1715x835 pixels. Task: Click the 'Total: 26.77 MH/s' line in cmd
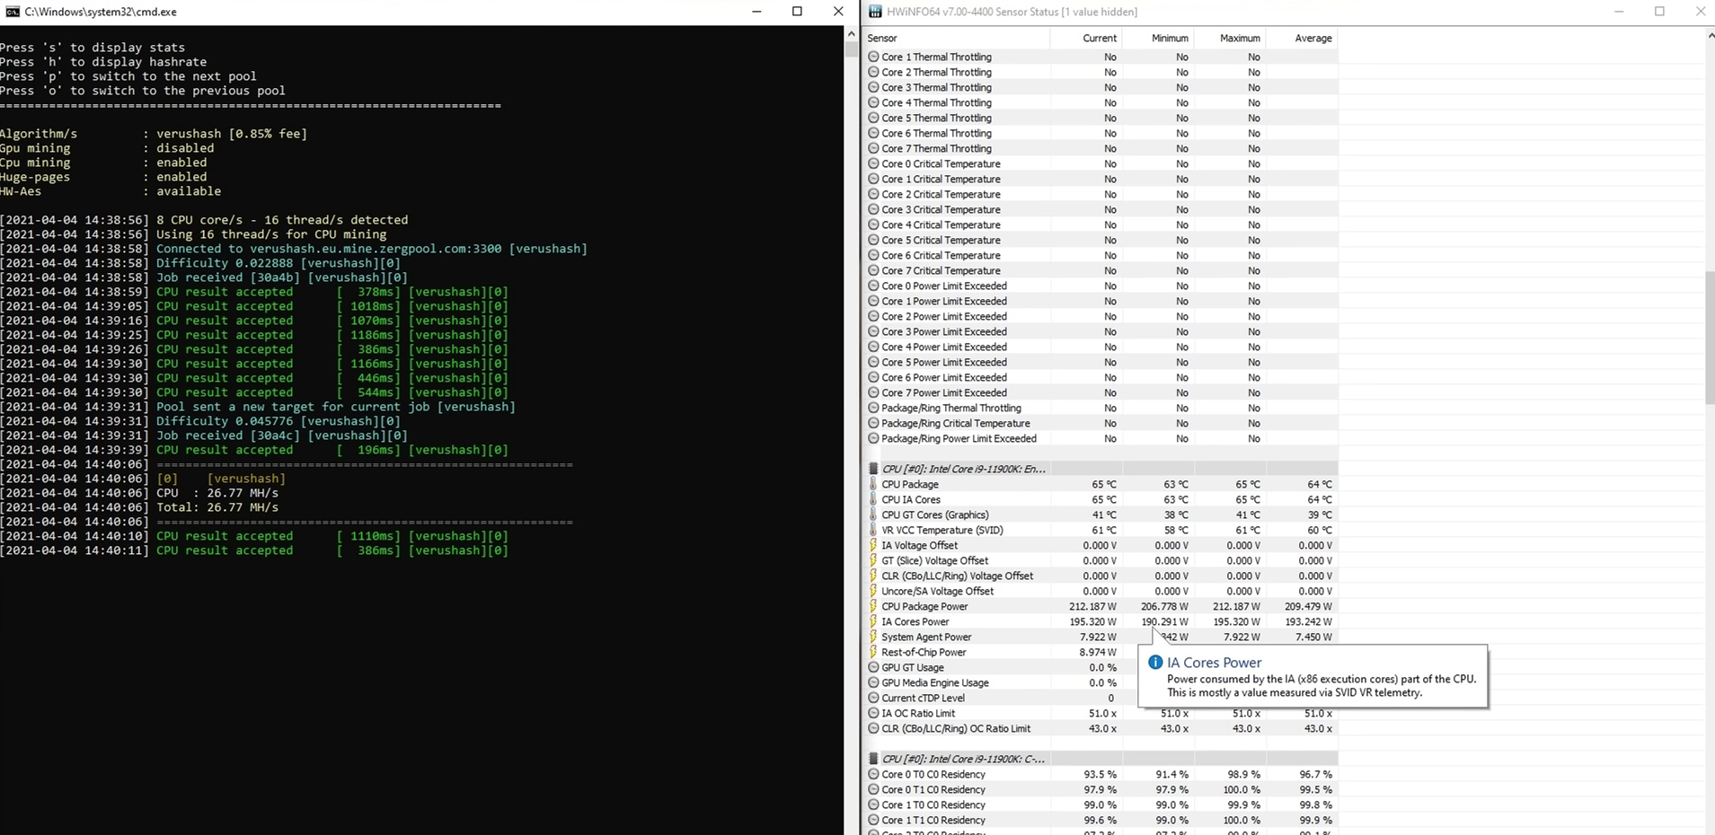(x=217, y=507)
